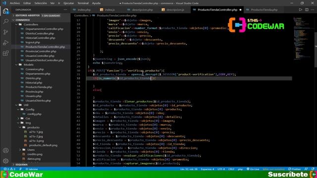Image resolution: width=317 pixels, height=178 pixels.
Task: Open the Ver menu
Action: (x=52, y=3)
